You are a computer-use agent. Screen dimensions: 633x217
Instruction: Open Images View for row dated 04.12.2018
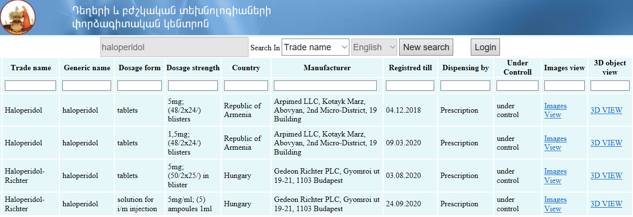pos(555,110)
